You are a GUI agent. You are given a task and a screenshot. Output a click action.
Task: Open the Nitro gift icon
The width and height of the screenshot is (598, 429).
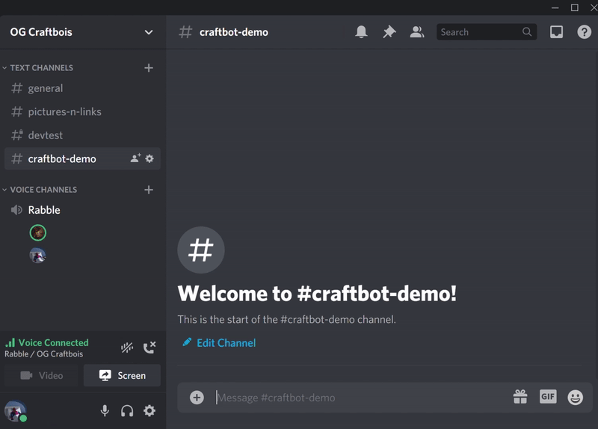point(520,397)
